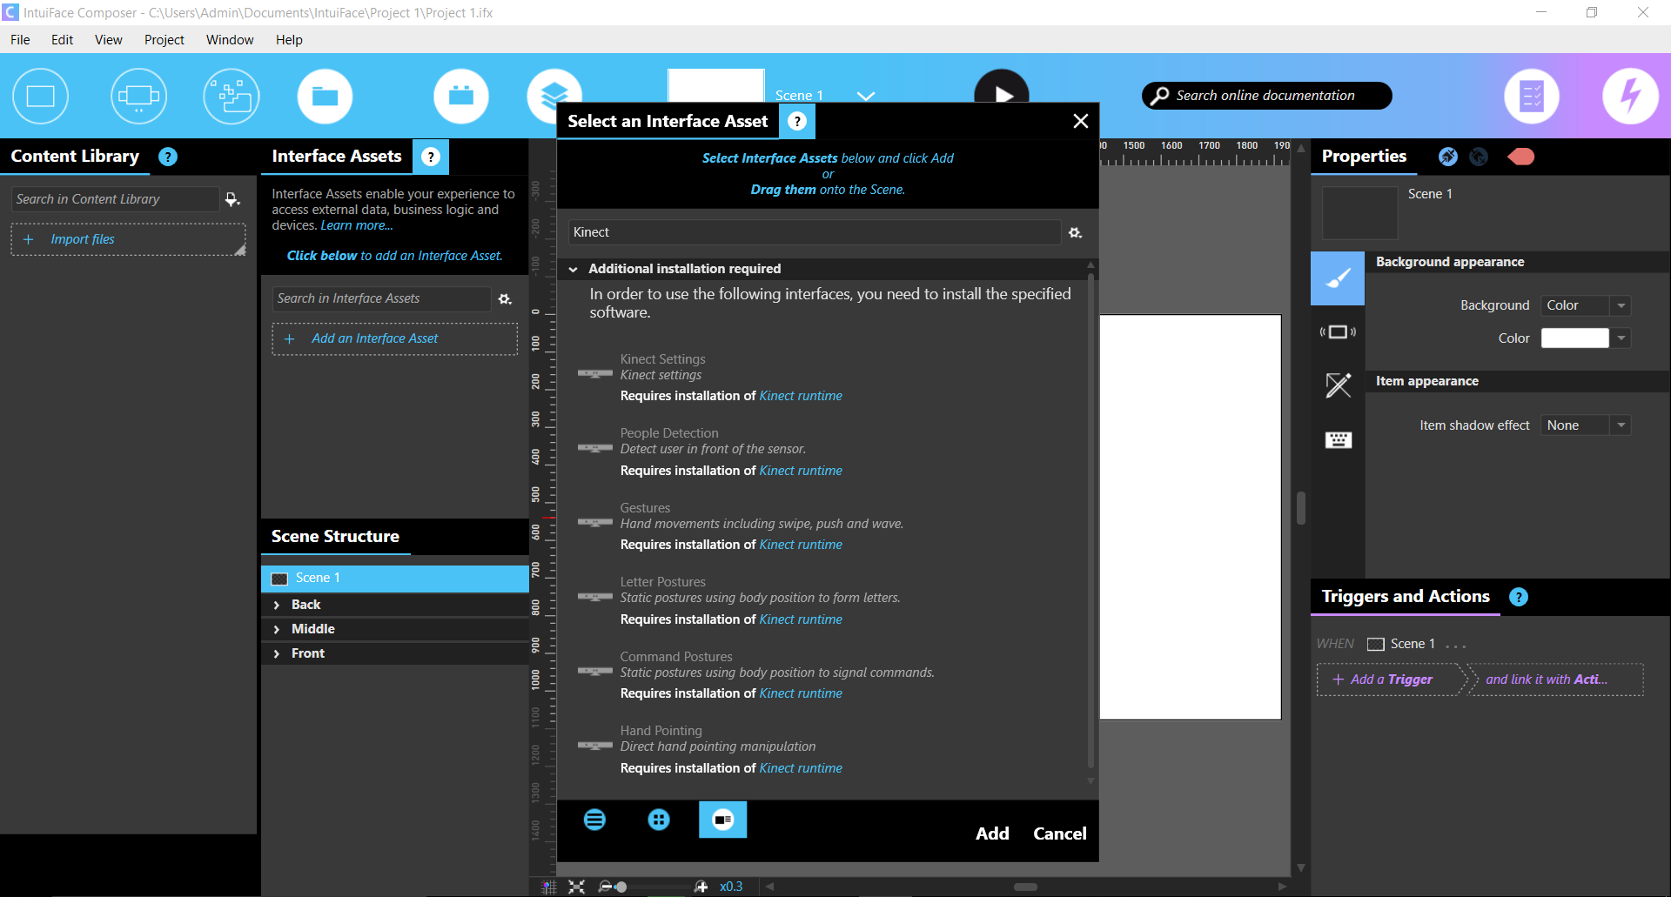1671x897 pixels.
Task: Click the blue pin icon in Properties header
Action: pos(1447,157)
